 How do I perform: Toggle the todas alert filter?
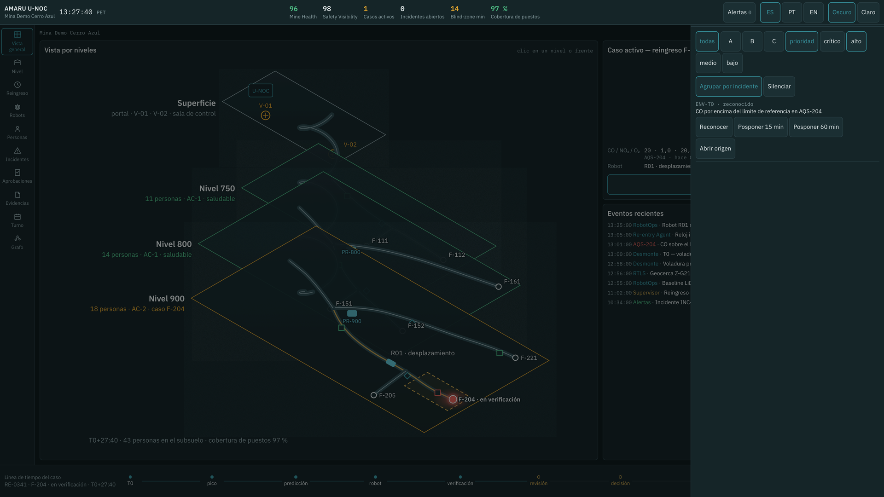point(707,41)
